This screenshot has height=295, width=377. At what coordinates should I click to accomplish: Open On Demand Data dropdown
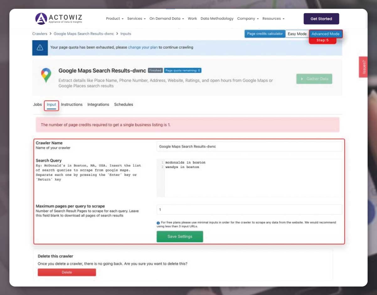pyautogui.click(x=167, y=19)
